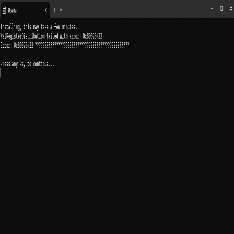Click the 0x80070422 code after "failed with error:"
The image size is (234, 234).
pos(92,36)
